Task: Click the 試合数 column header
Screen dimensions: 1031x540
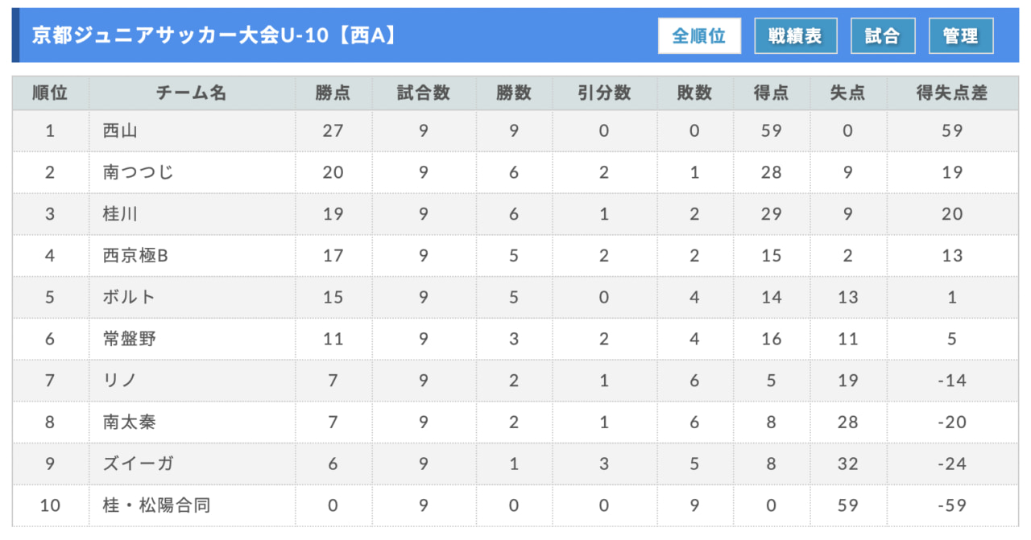Action: (424, 93)
